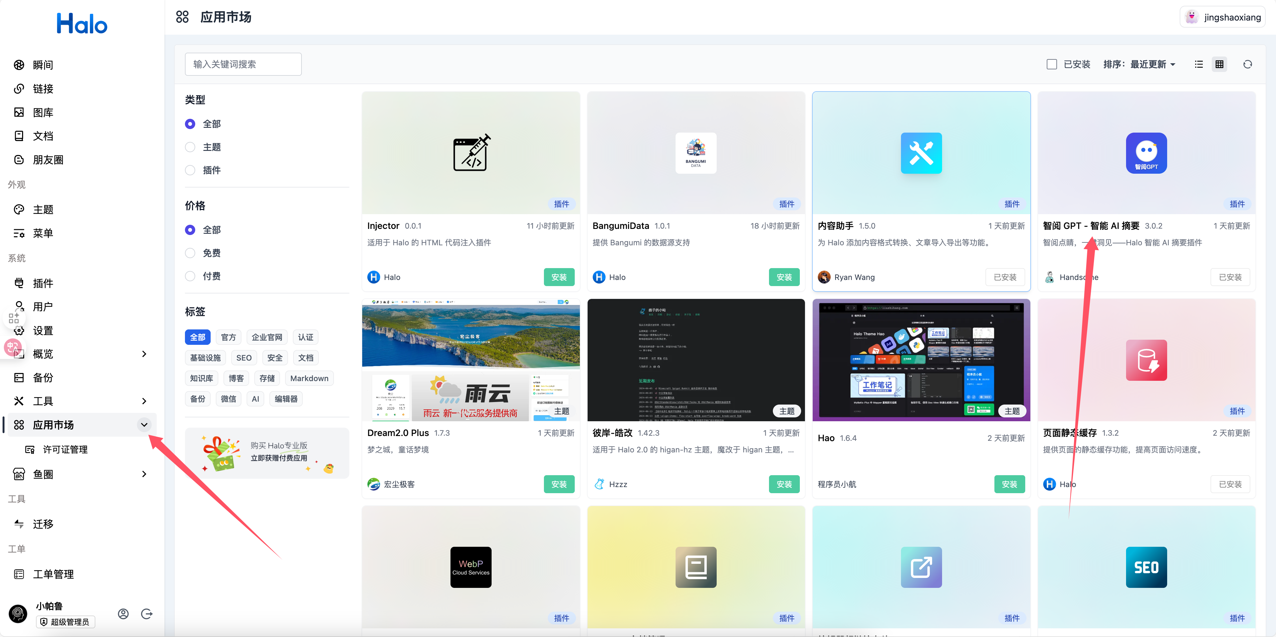
Task: Filter by the 企业官网 tag
Action: (x=267, y=337)
